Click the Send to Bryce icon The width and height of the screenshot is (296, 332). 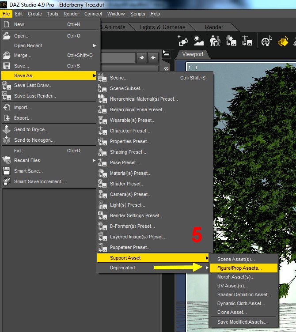6,129
